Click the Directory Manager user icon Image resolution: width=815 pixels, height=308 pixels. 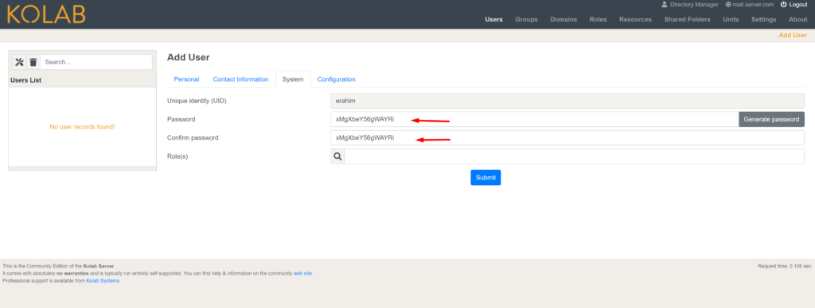click(x=665, y=4)
